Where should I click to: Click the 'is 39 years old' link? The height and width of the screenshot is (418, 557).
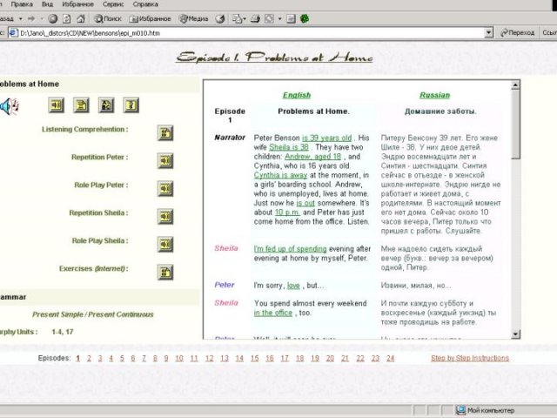tap(327, 138)
